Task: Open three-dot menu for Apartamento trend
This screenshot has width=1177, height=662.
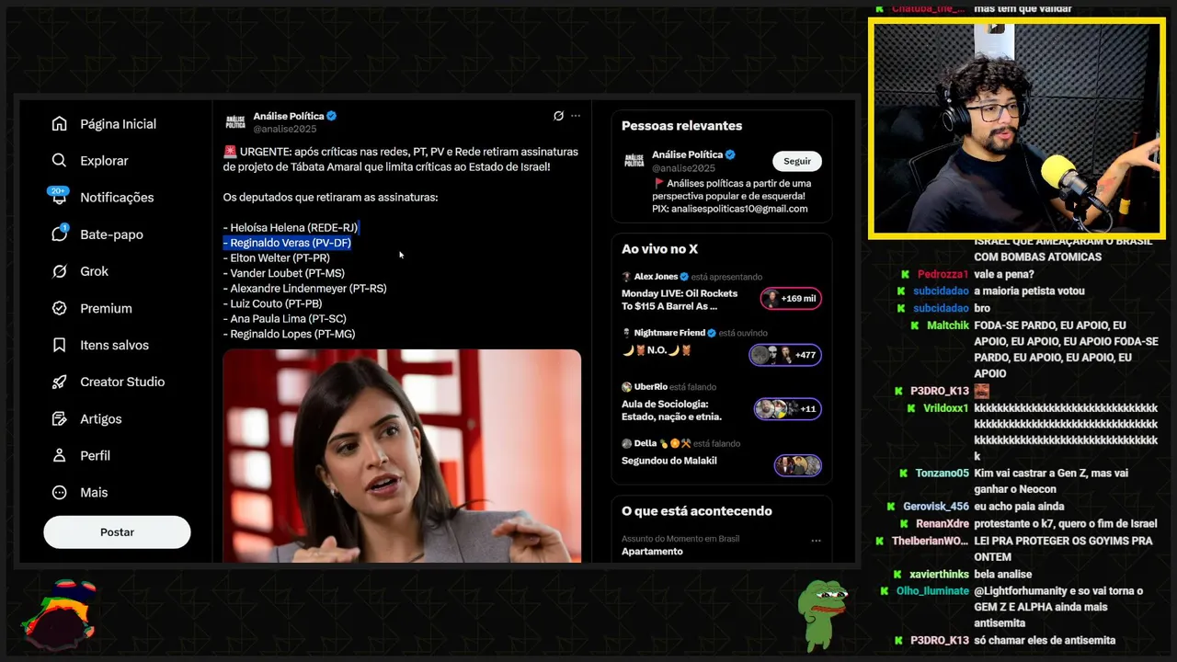Action: pos(816,541)
